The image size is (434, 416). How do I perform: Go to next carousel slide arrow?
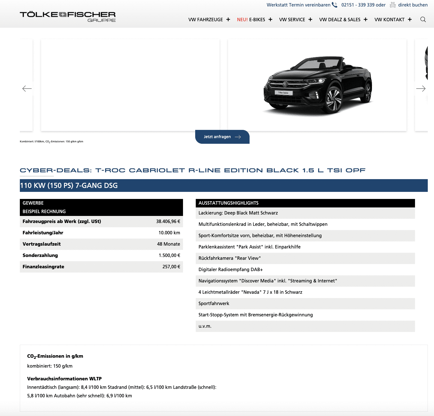coord(421,89)
